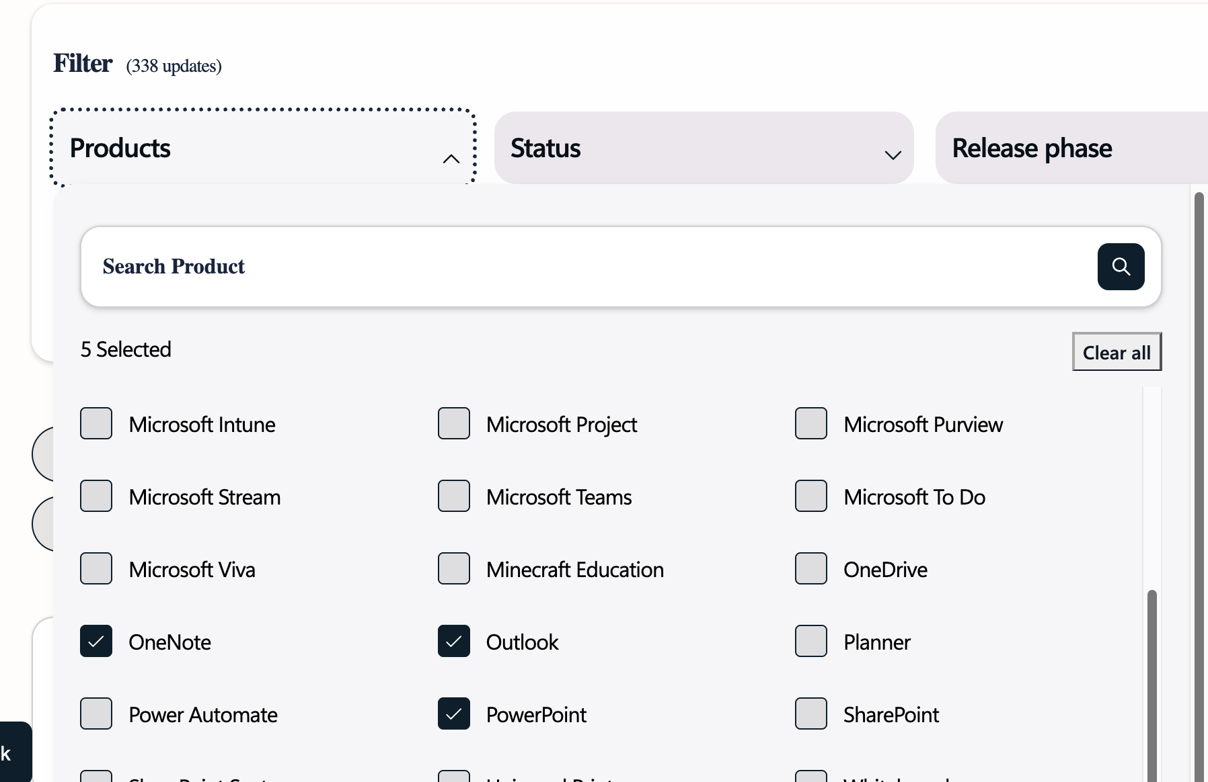Image resolution: width=1208 pixels, height=782 pixels.
Task: Tick the Minecraft Education checkbox
Action: [x=454, y=569]
